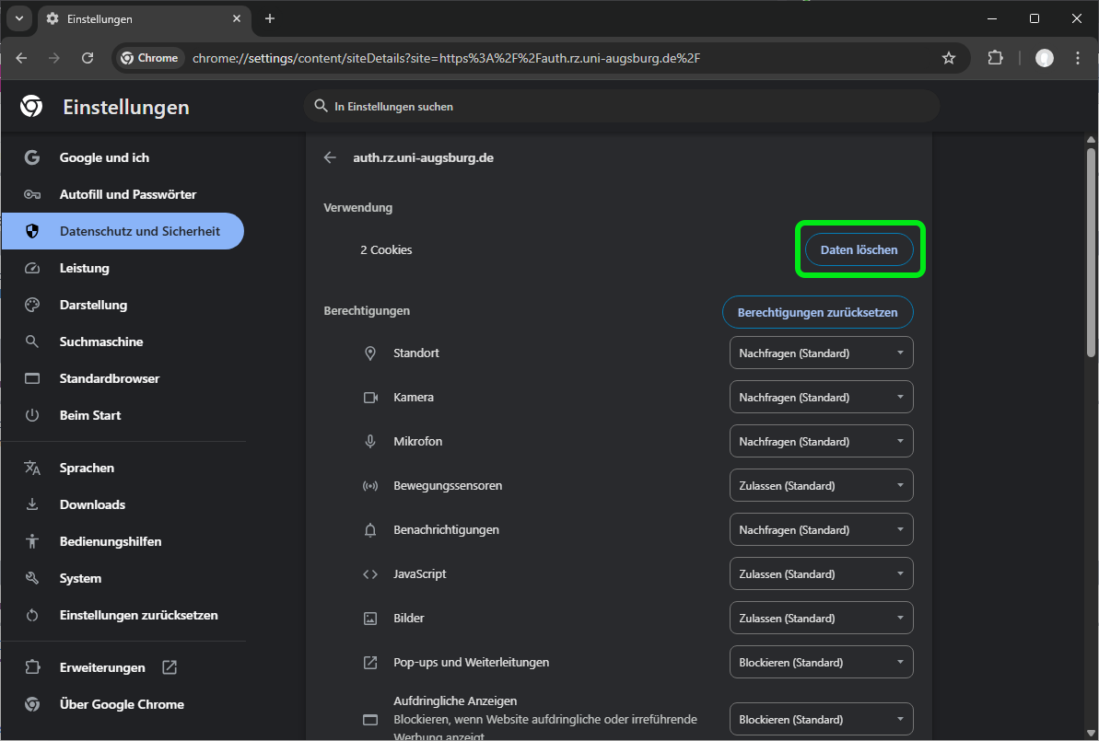This screenshot has width=1099, height=741.
Task: Click the Daten löschen button
Action: click(859, 249)
